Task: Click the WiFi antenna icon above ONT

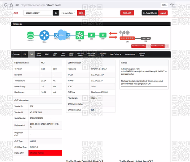Action: pyautogui.click(x=122, y=33)
